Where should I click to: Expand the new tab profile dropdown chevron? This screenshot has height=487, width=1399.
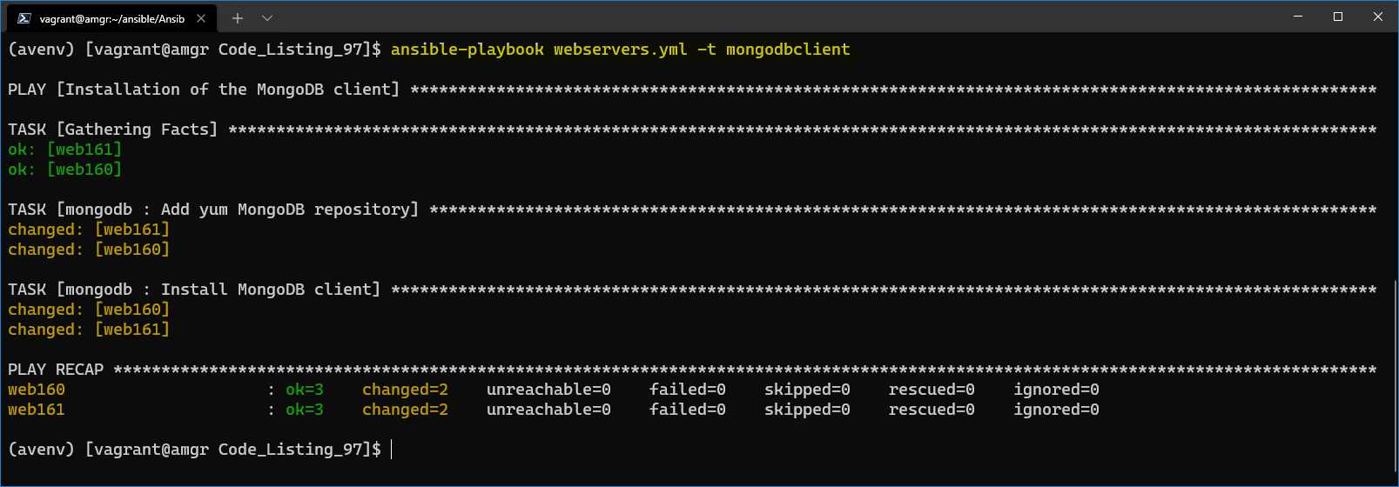[267, 18]
